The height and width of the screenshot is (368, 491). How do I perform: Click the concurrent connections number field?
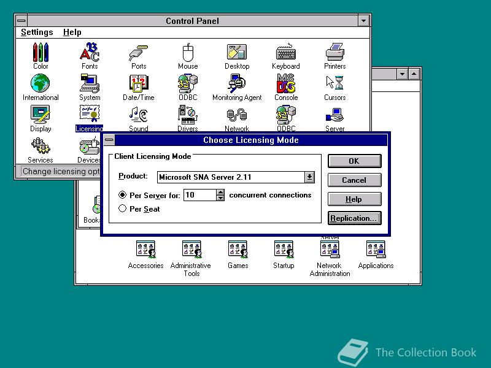tap(200, 195)
